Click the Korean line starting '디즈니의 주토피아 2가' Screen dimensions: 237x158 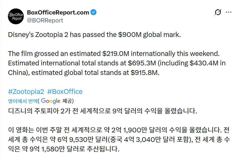click(102, 111)
